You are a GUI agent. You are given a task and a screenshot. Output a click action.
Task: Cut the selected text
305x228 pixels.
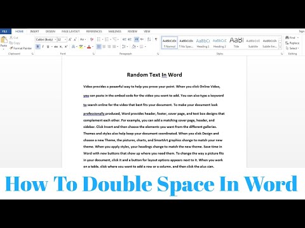(14, 37)
